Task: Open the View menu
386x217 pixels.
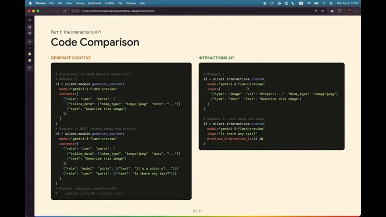Action: [x=69, y=3]
